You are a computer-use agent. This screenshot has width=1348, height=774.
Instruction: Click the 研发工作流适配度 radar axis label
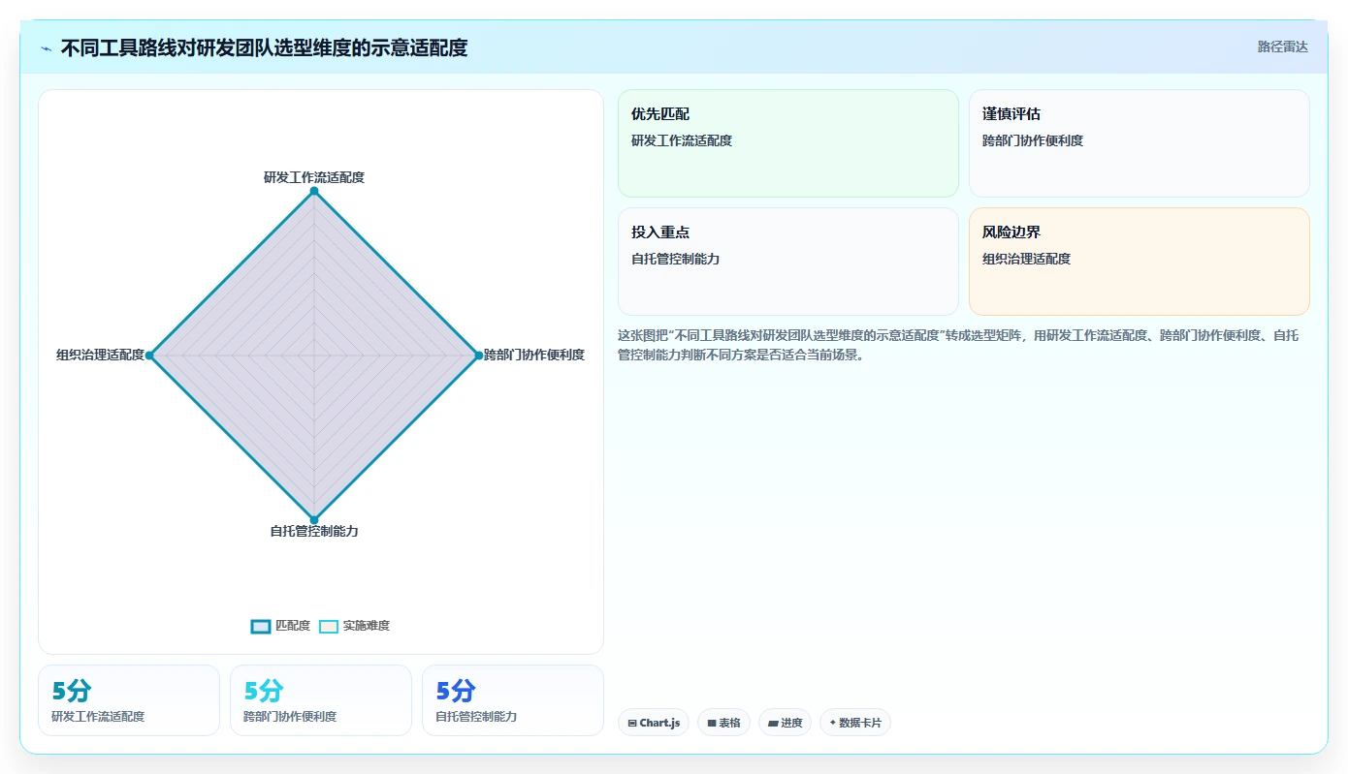314,177
